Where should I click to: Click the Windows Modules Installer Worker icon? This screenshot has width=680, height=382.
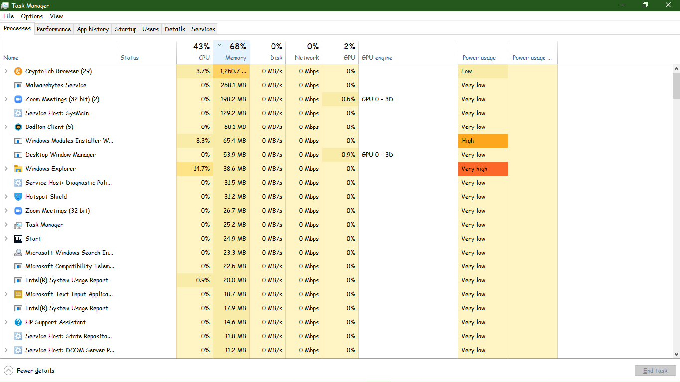click(18, 141)
